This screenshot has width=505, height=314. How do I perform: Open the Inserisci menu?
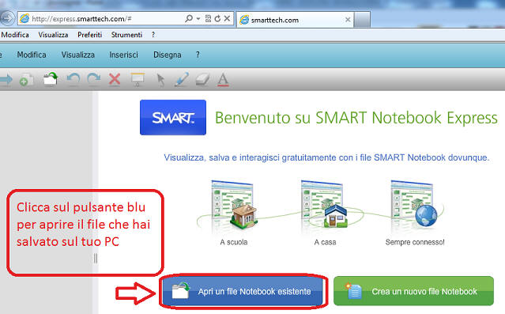(123, 55)
